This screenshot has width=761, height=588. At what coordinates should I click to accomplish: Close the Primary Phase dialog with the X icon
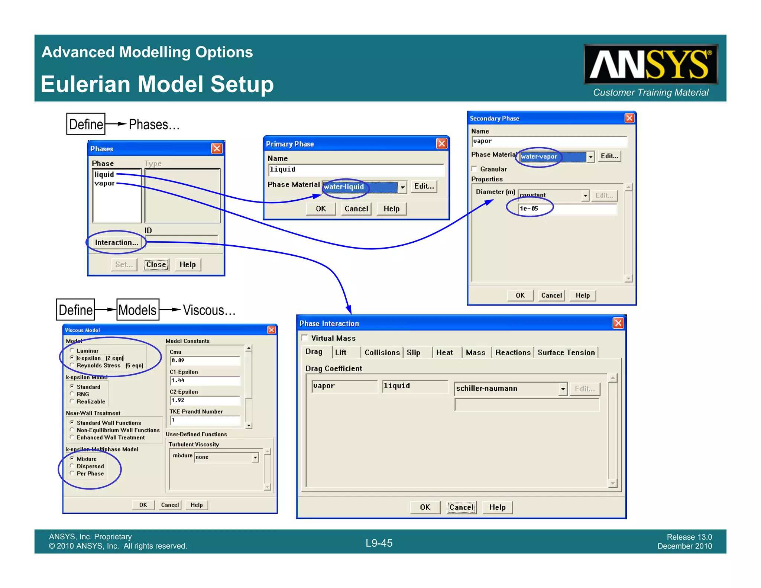click(x=442, y=143)
